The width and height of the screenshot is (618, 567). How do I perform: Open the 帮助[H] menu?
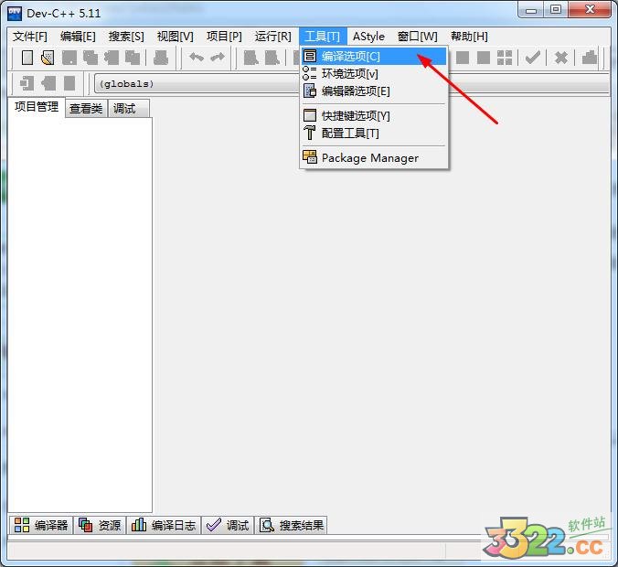click(469, 37)
